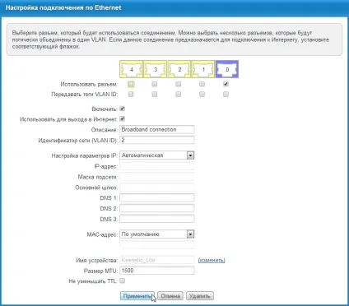Focus the DNS 1 input field
This screenshot has height=306, width=349.
[x=157, y=197]
